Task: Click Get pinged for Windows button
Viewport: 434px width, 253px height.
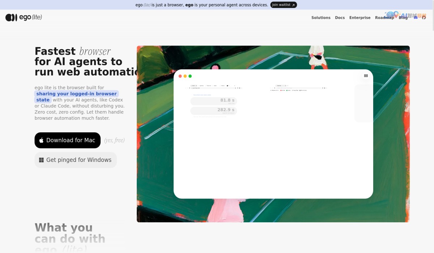Action: coord(76,160)
